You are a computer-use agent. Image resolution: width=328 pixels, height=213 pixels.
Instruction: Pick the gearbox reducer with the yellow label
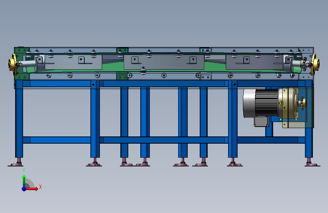(x=288, y=104)
